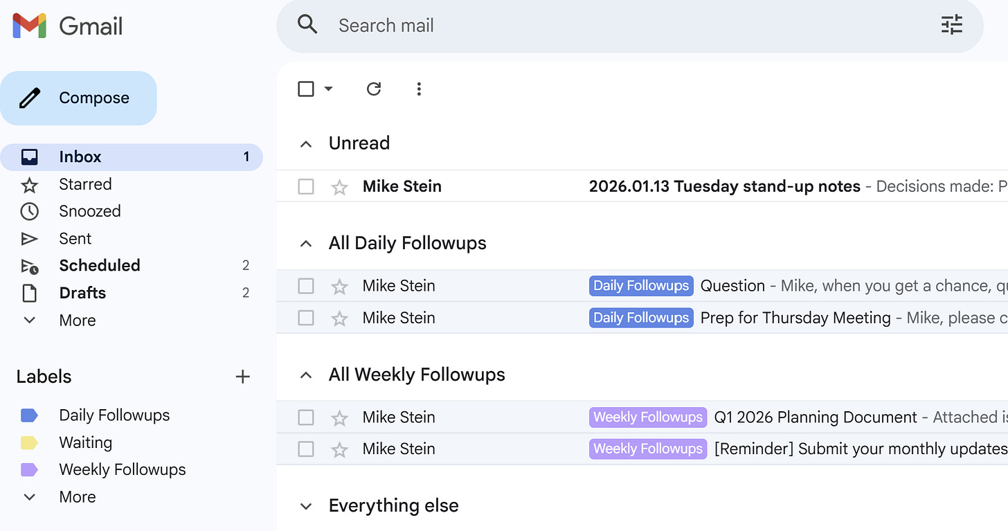Toggle the select-all checkbox in toolbar
Viewport: 1008px width, 531px height.
click(306, 89)
